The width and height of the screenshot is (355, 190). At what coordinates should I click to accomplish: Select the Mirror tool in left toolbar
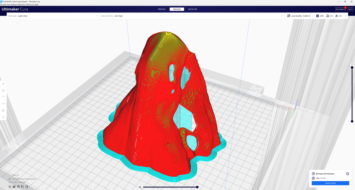point(3,104)
